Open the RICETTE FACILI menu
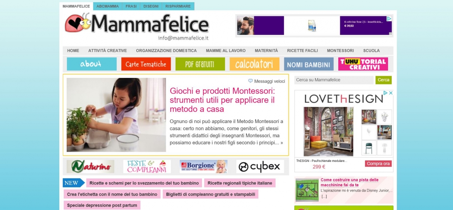Screen dimensions: 453x210 [302, 50]
